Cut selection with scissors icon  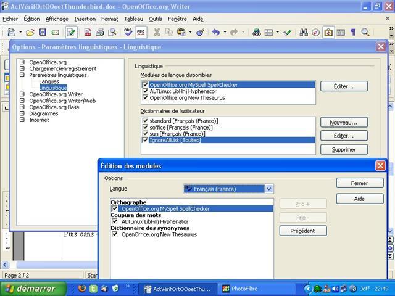(x=157, y=32)
